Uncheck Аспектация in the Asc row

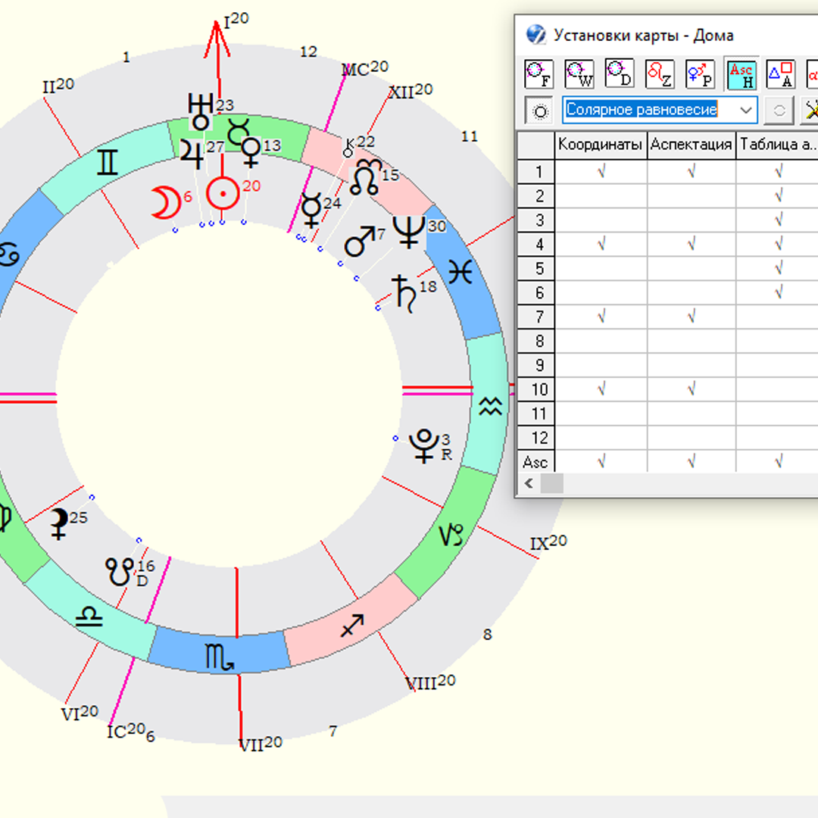[x=692, y=461]
